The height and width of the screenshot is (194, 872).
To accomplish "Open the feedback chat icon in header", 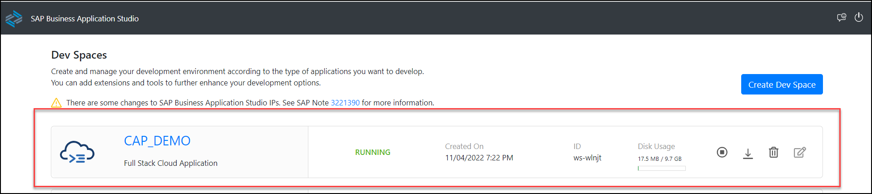I will [x=842, y=18].
